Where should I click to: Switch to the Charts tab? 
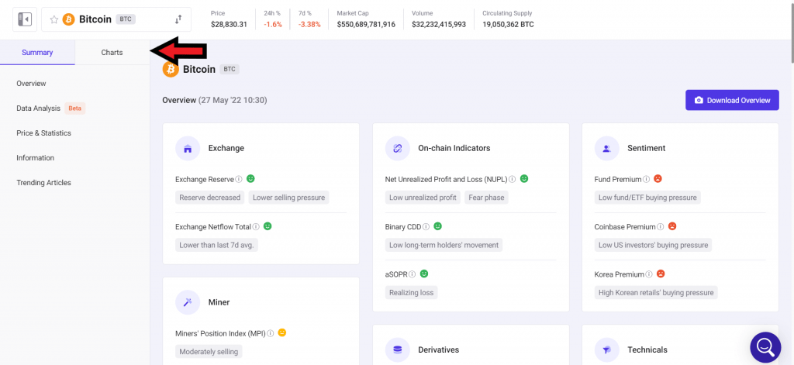[112, 53]
